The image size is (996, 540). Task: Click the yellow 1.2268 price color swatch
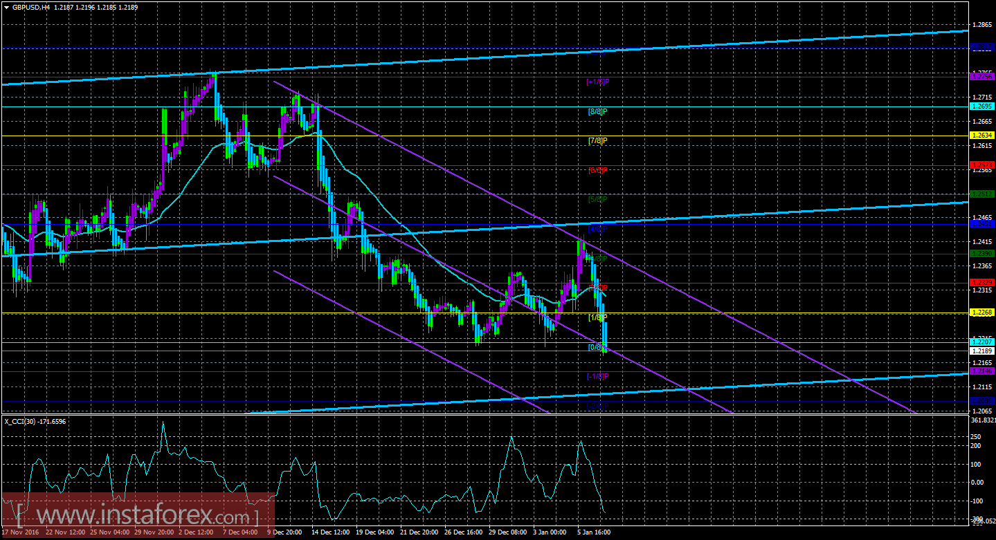pyautogui.click(x=981, y=312)
